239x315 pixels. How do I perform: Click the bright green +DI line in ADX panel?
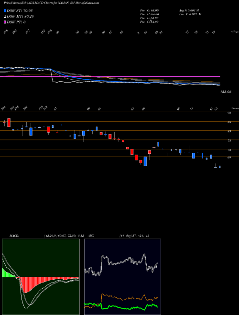(121, 307)
